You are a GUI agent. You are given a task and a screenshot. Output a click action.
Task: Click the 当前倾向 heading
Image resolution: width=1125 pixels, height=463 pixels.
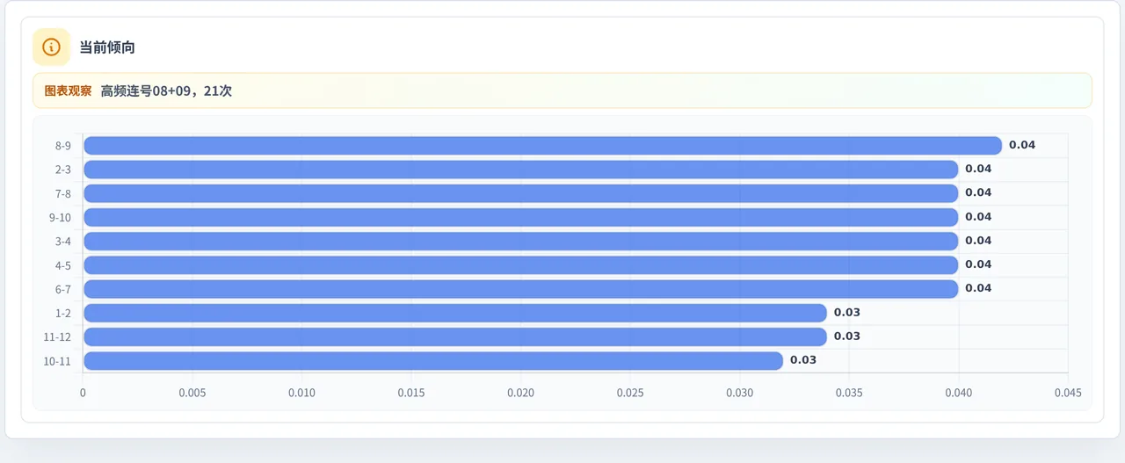point(107,47)
